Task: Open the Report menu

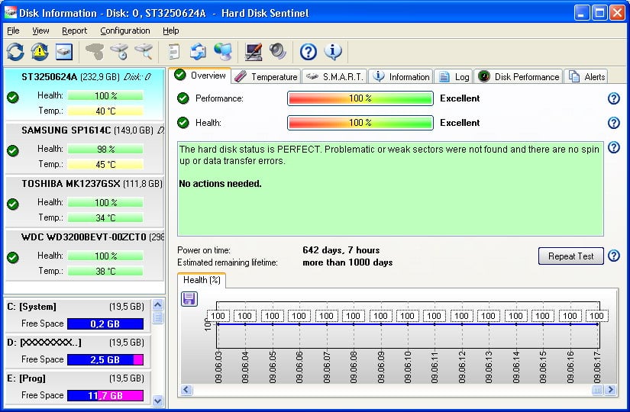Action: (74, 31)
